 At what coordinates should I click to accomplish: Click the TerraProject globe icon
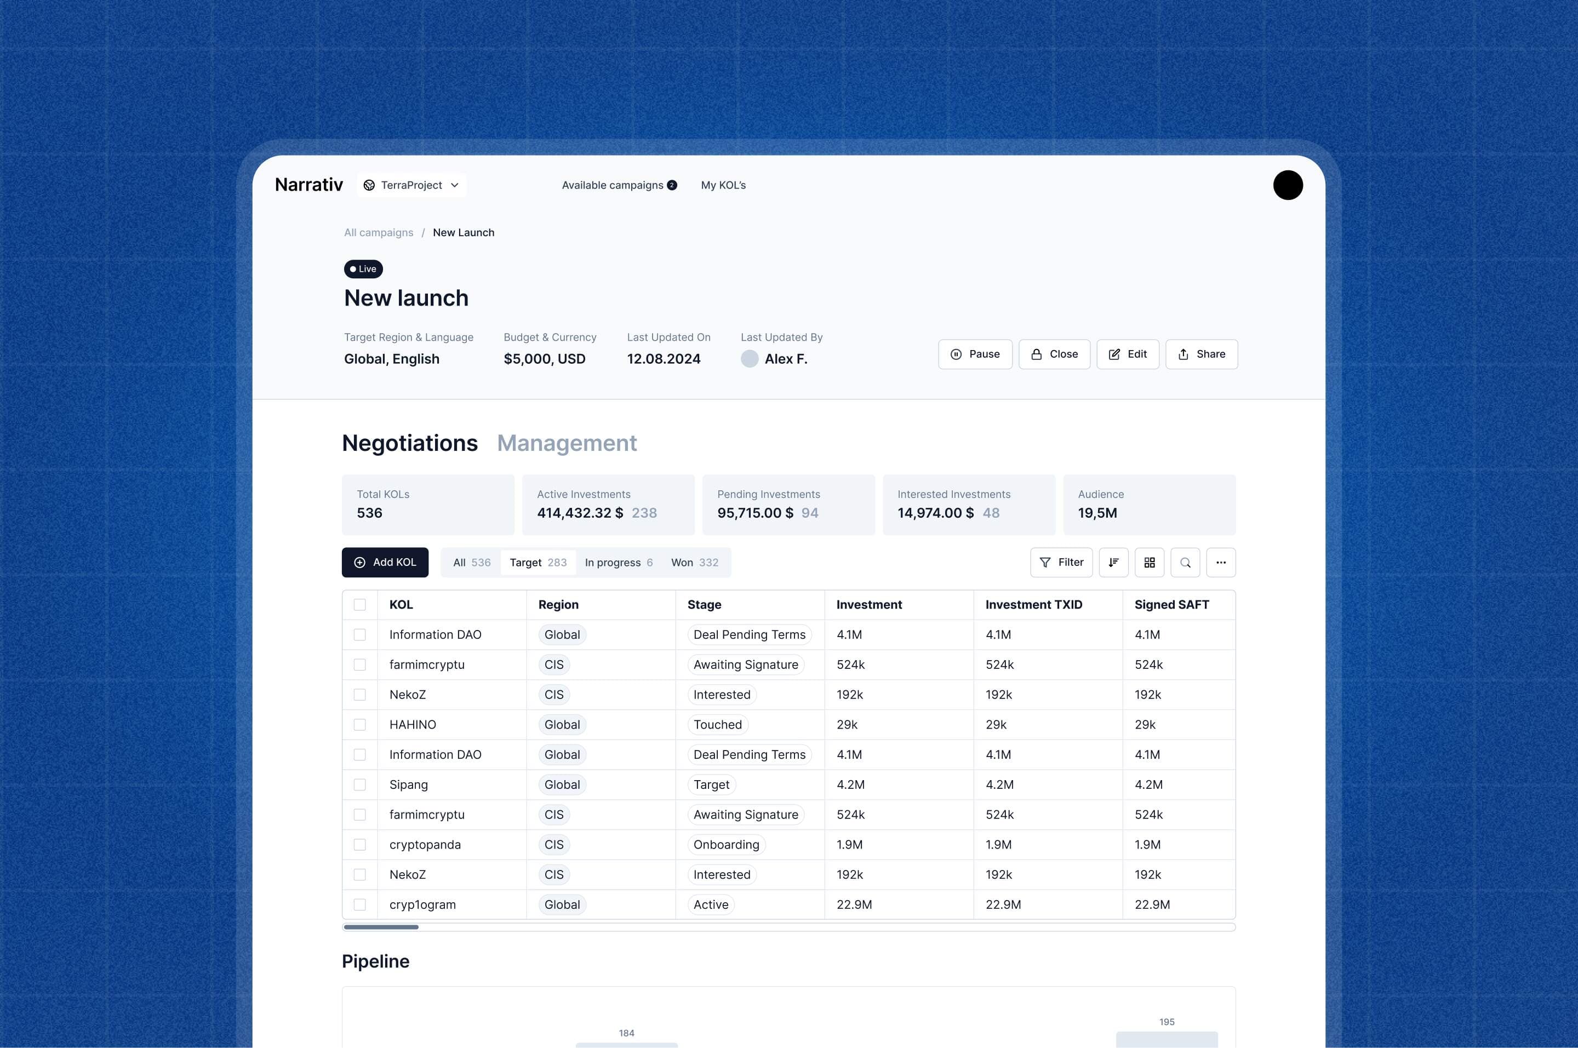tap(369, 185)
